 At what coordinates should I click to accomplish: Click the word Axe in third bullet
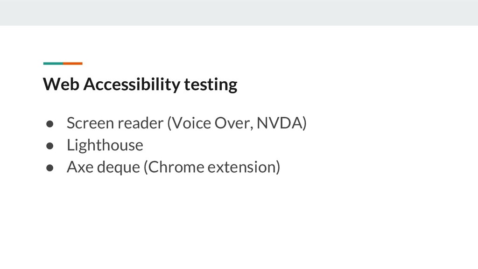pos(78,167)
